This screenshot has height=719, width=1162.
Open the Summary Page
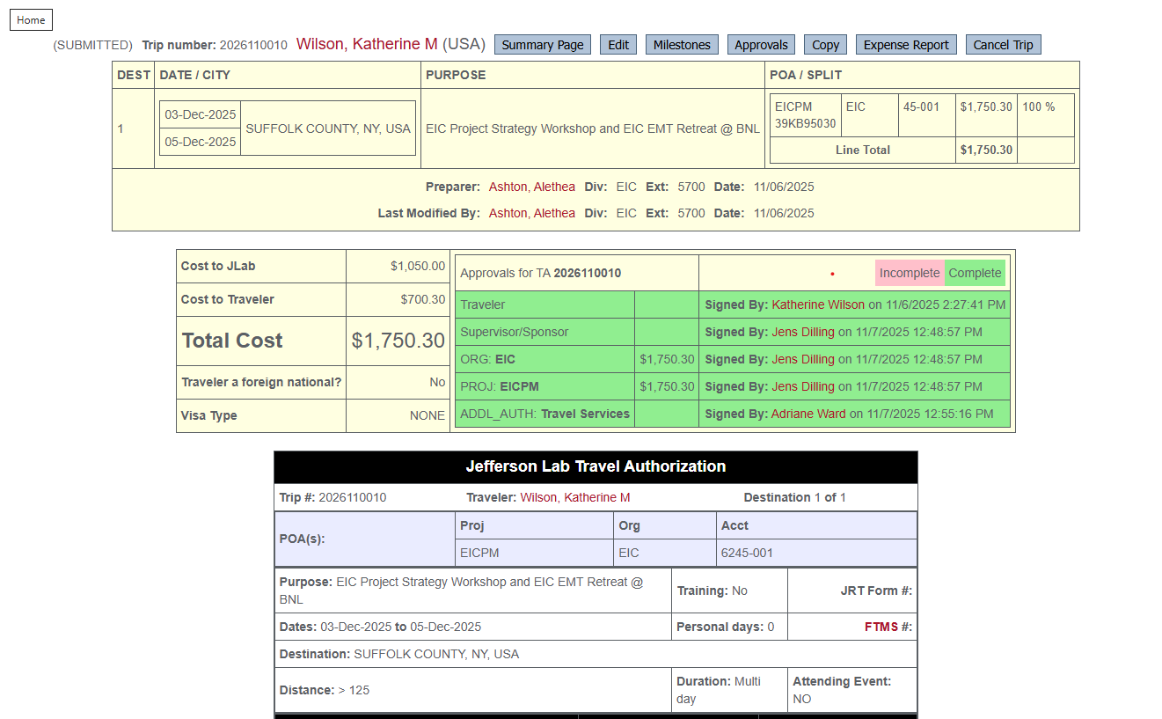pyautogui.click(x=542, y=45)
